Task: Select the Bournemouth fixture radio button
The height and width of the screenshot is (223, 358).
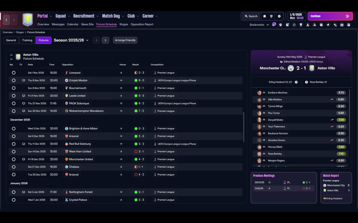Action: pos(14,88)
